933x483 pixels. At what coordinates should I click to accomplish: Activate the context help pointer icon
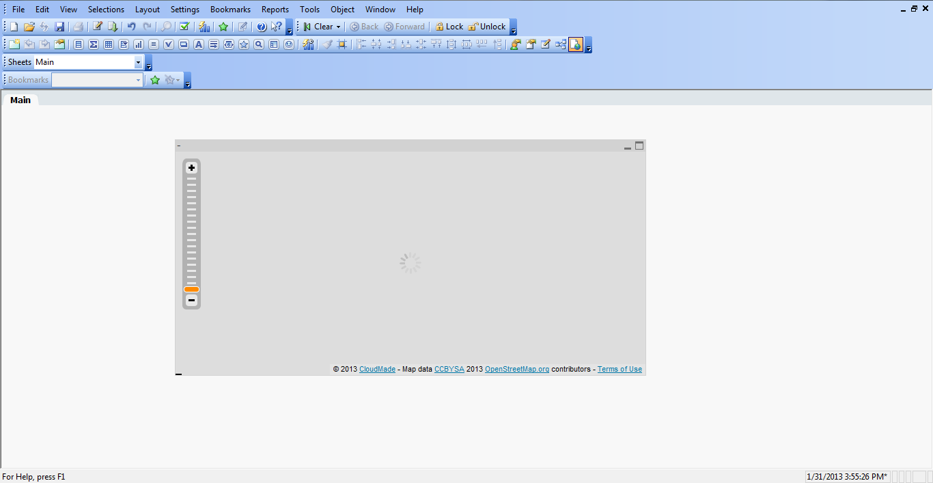click(x=276, y=27)
